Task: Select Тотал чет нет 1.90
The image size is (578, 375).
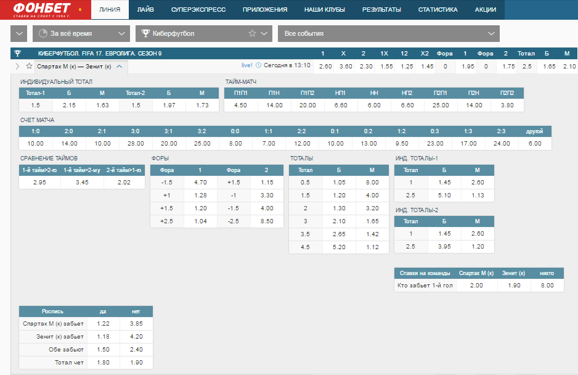Action: tap(136, 363)
